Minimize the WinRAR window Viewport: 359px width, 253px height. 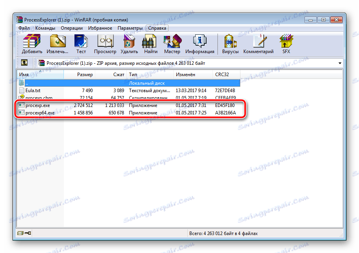pos(310,20)
